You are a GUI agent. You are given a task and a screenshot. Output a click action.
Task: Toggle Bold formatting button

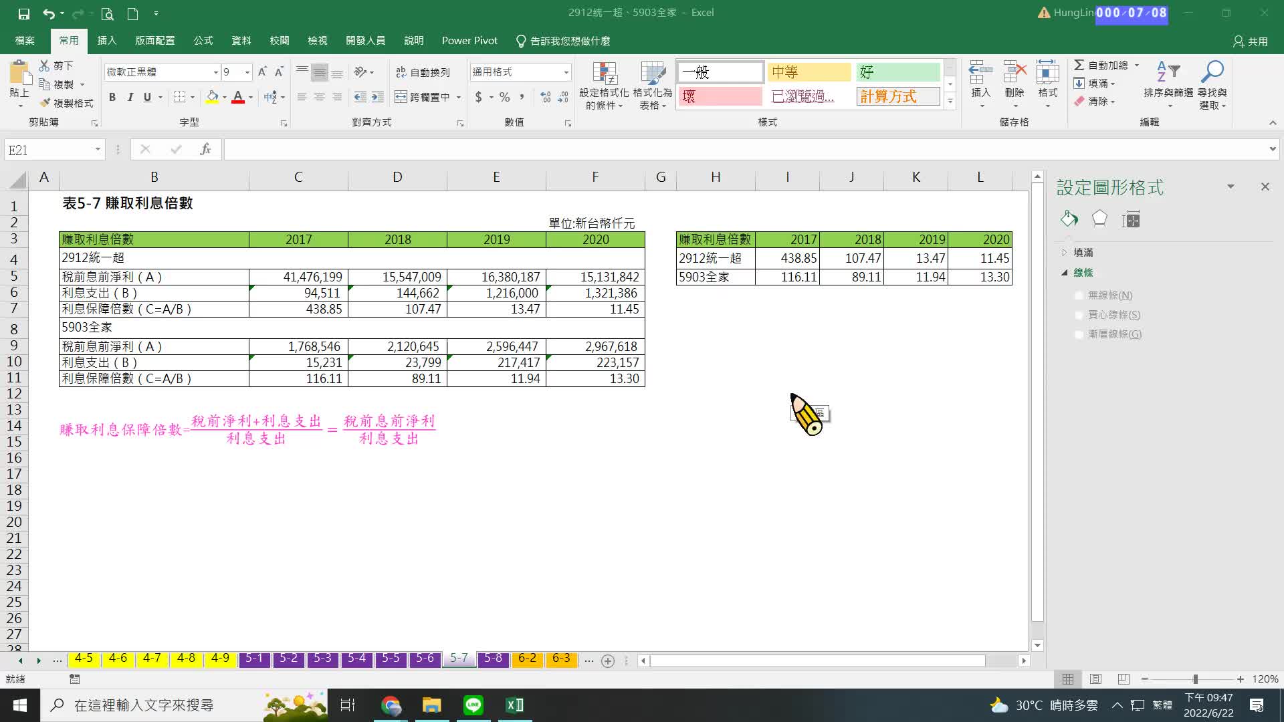coord(112,98)
